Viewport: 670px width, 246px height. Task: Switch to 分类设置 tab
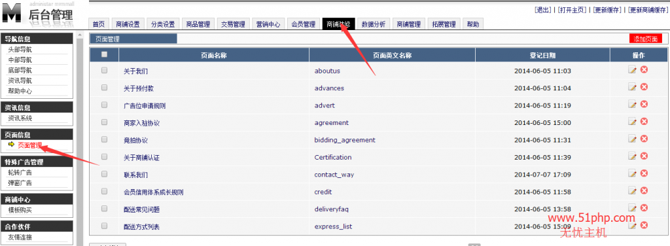pos(163,24)
